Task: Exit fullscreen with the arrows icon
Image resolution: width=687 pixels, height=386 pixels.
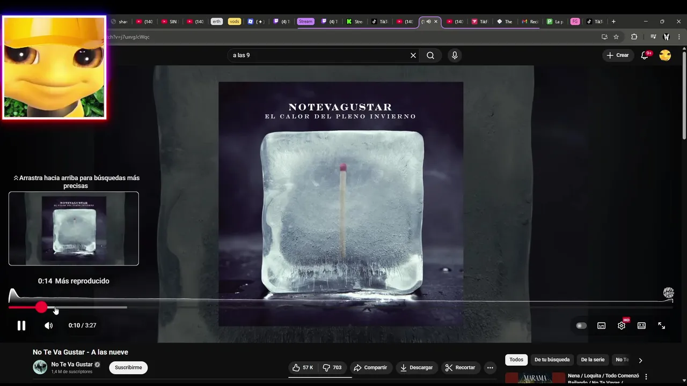Action: coord(662,325)
